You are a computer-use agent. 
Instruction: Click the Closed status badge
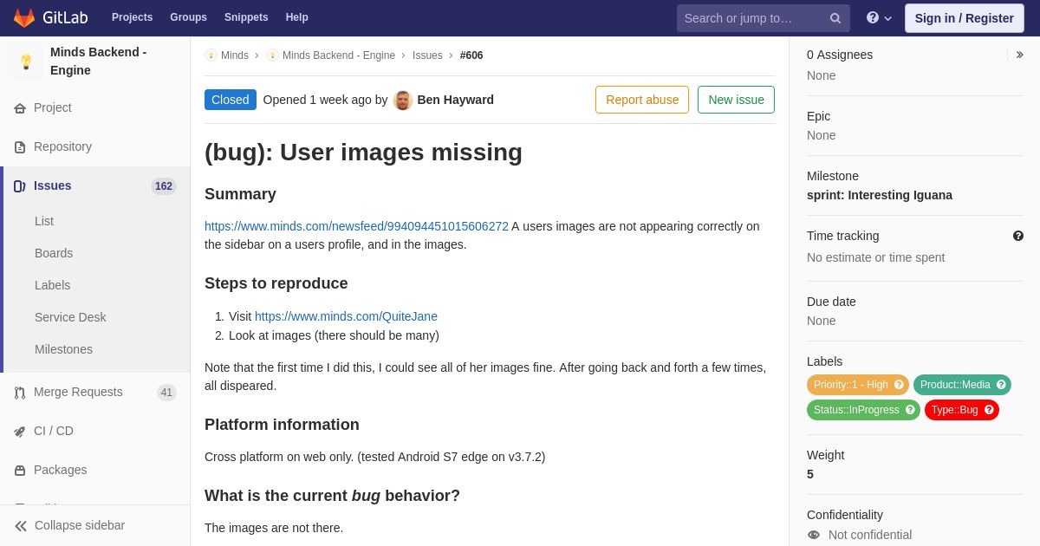[231, 100]
